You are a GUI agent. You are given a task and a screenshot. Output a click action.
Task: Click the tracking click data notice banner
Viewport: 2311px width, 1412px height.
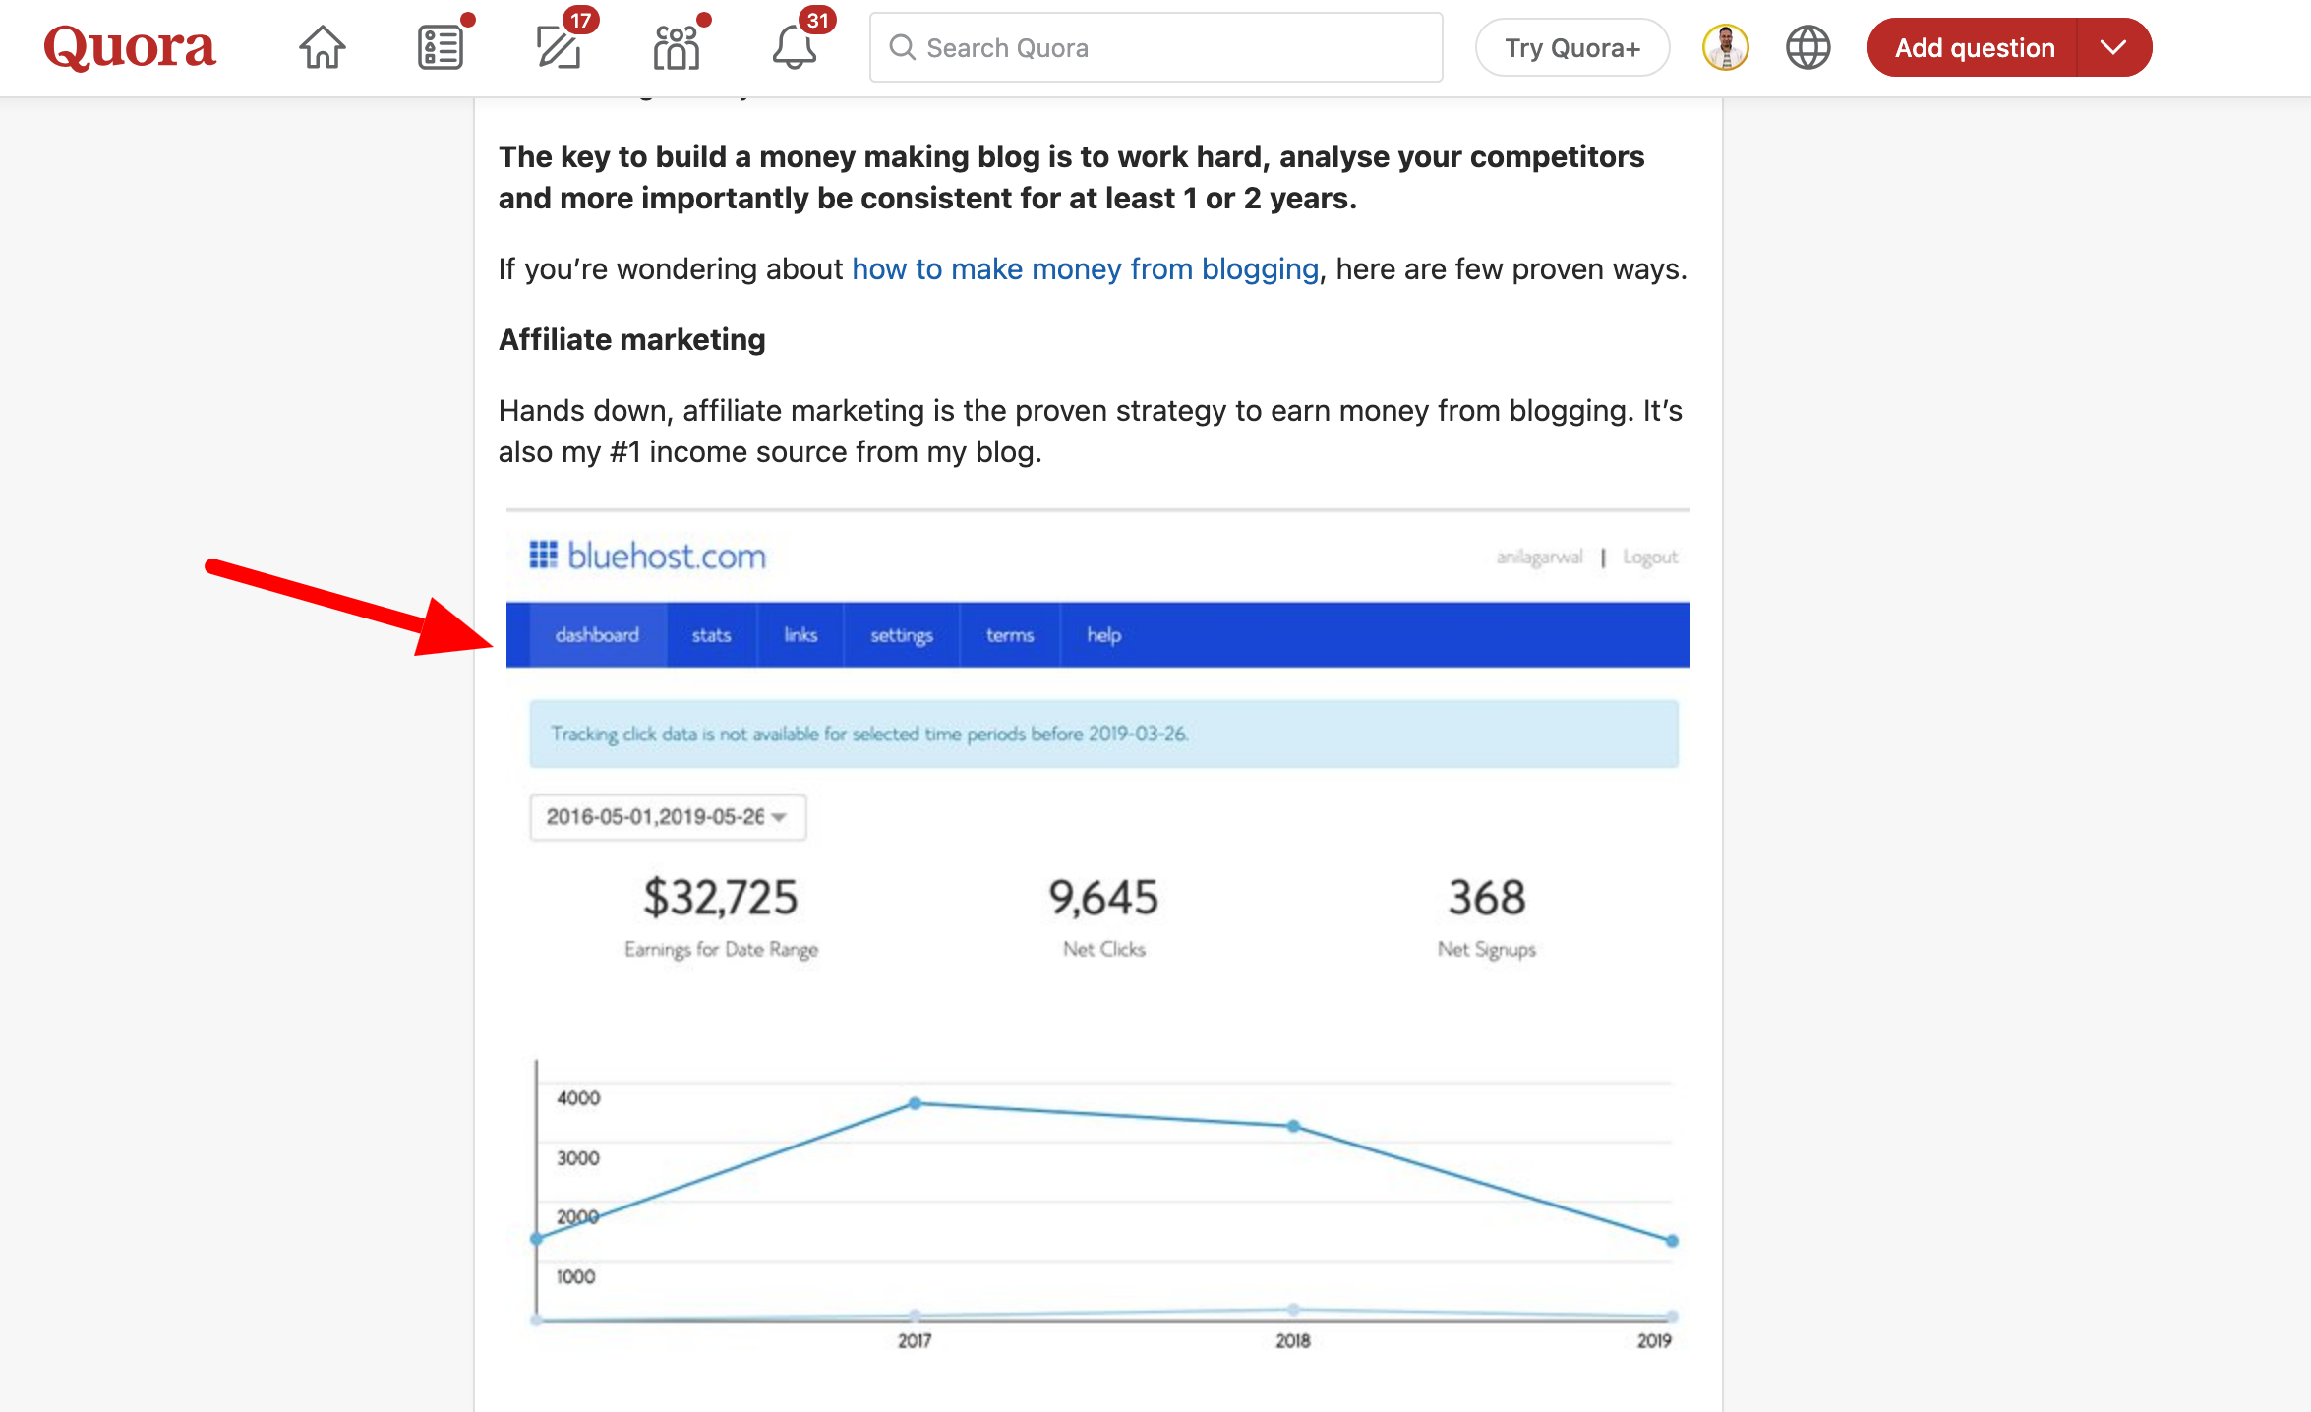(x=1103, y=734)
